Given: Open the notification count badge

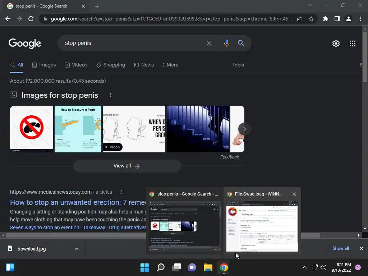Looking at the screenshot, I should coord(358,267).
